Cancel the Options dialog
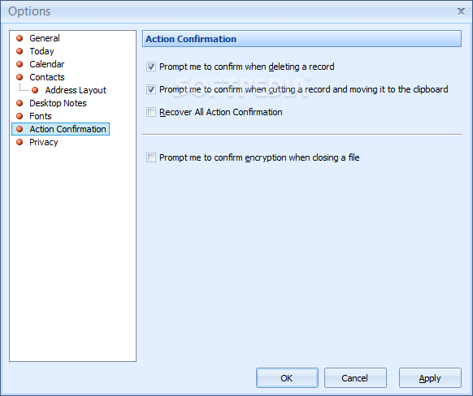Viewport: 473px width, 396px height. coord(355,377)
